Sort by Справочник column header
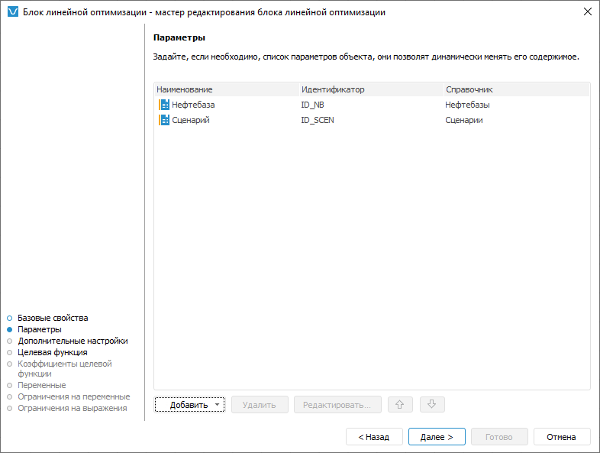Screen dimensions: 600x453 click(517, 89)
